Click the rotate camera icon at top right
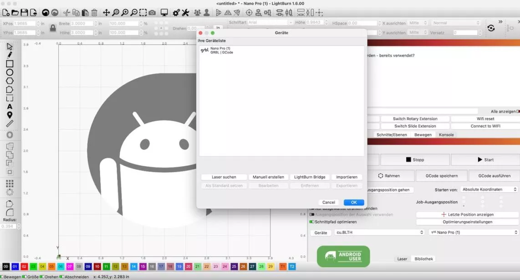This screenshot has width=520, height=280. 491,28
